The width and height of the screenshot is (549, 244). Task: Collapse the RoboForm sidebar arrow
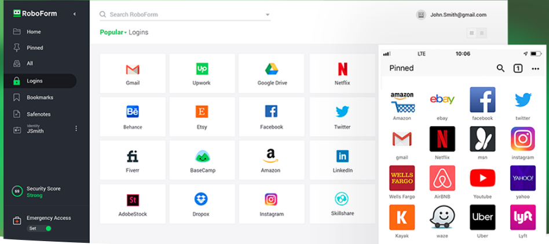click(x=74, y=13)
